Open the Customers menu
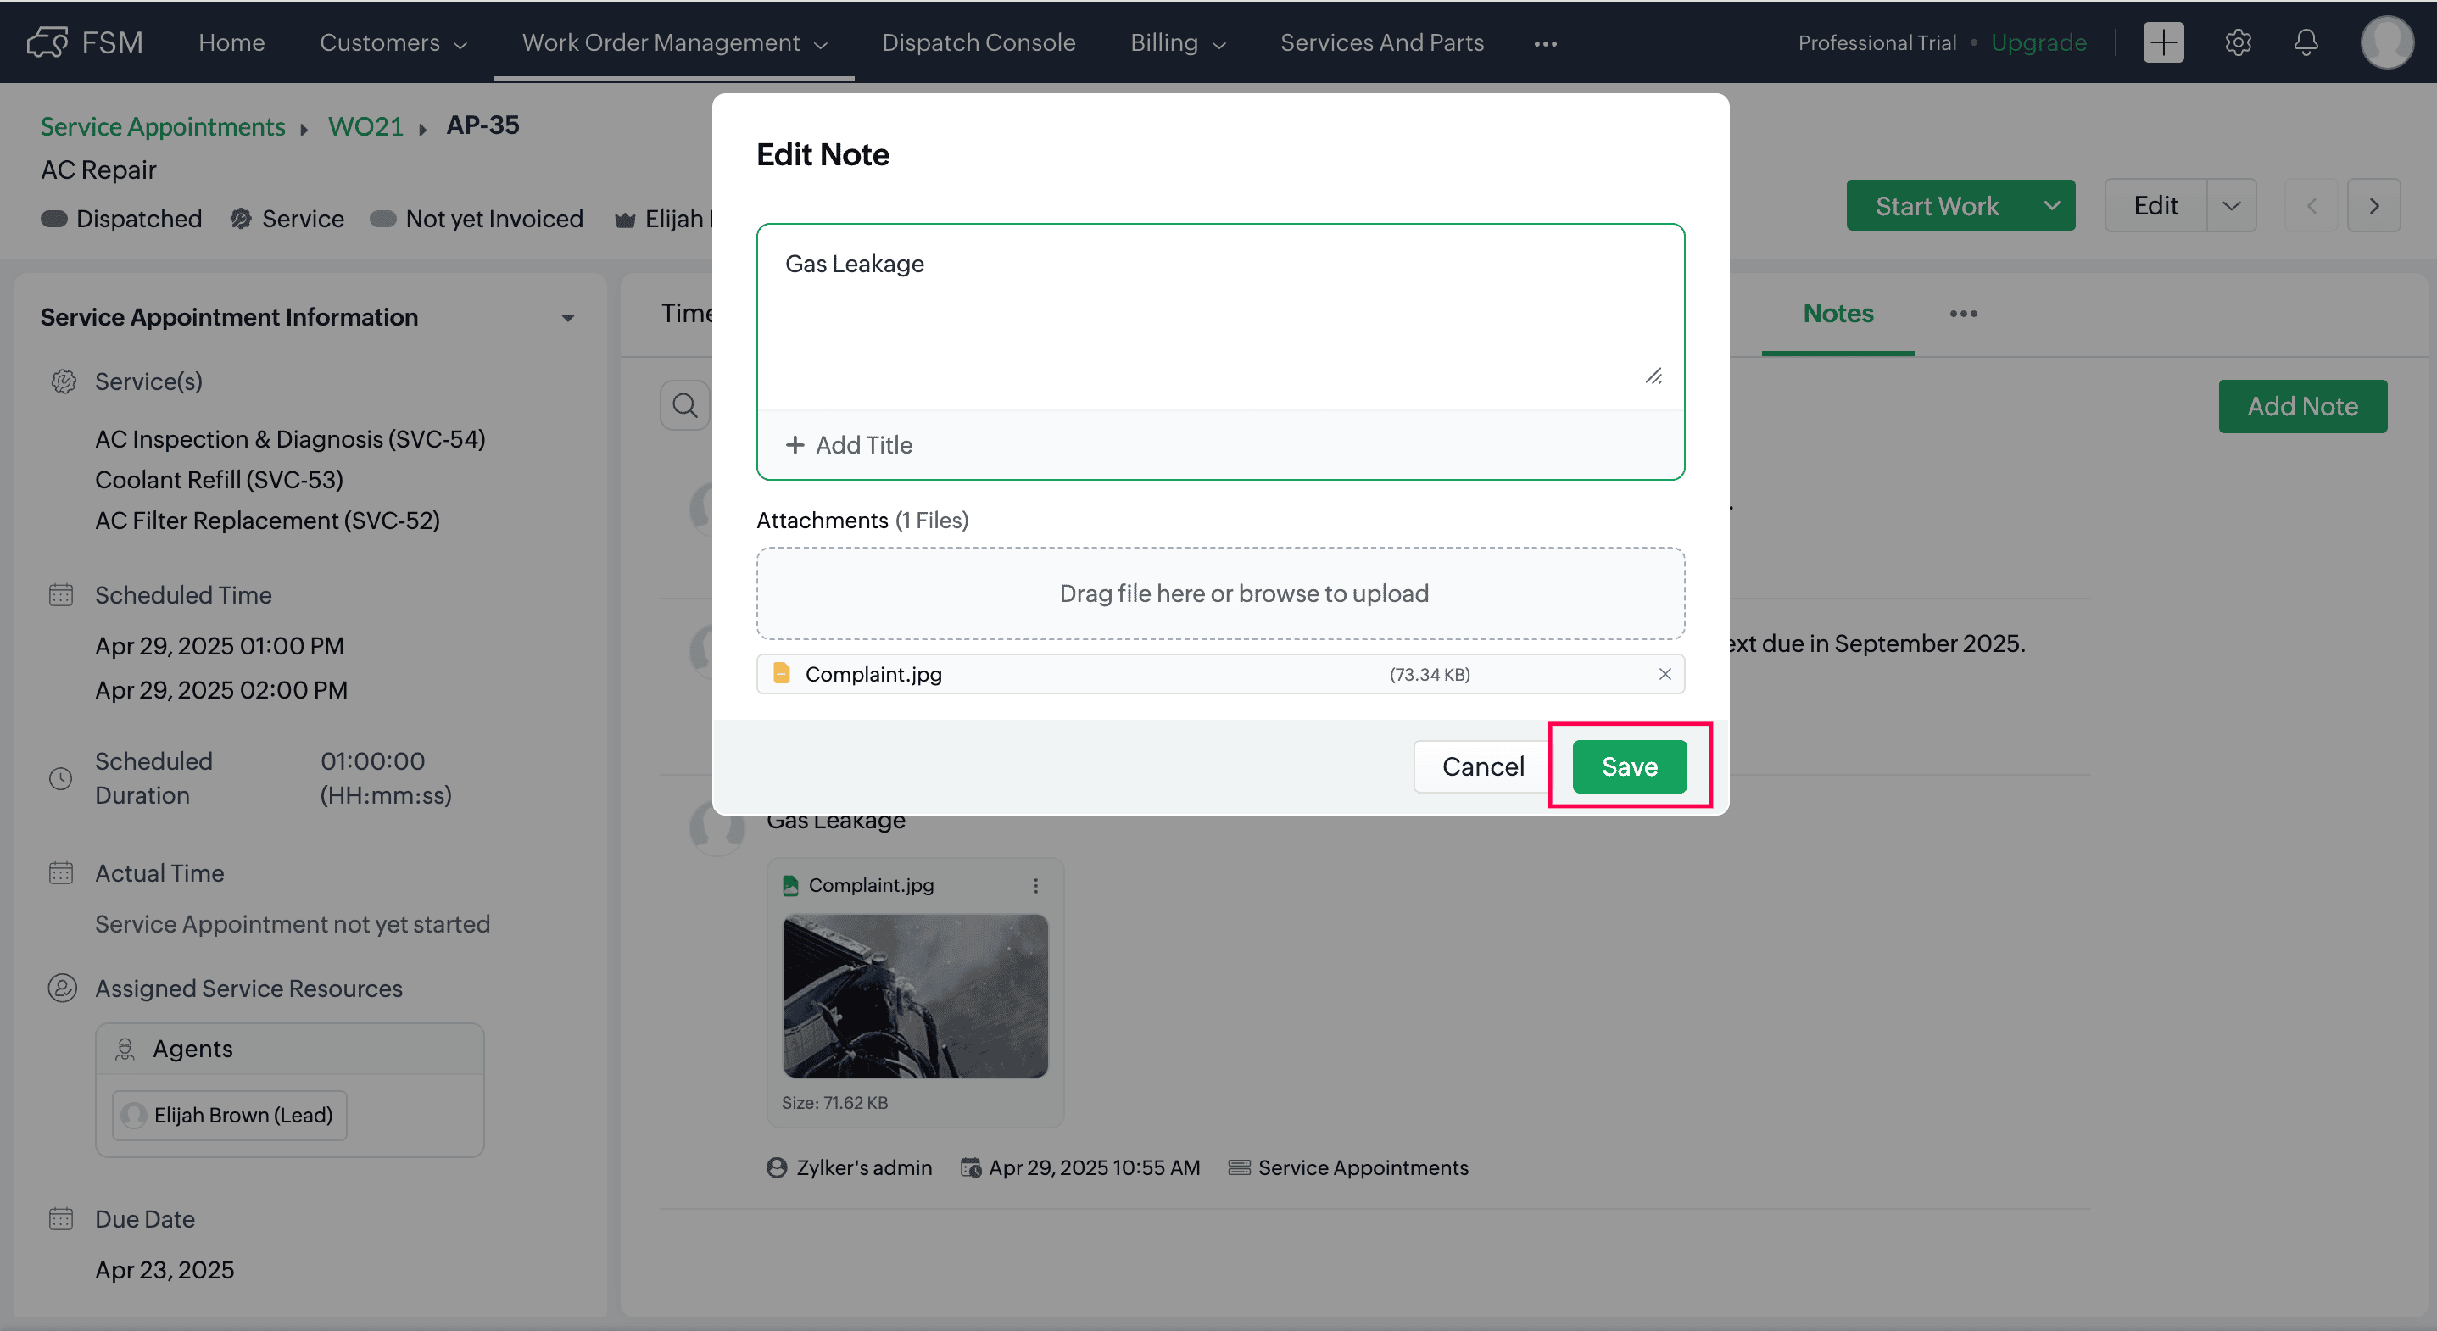 tap(393, 42)
